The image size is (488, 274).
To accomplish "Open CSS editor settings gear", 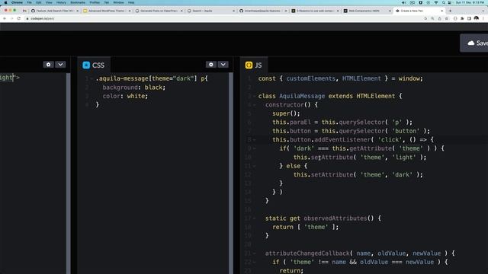I will 211,65.
